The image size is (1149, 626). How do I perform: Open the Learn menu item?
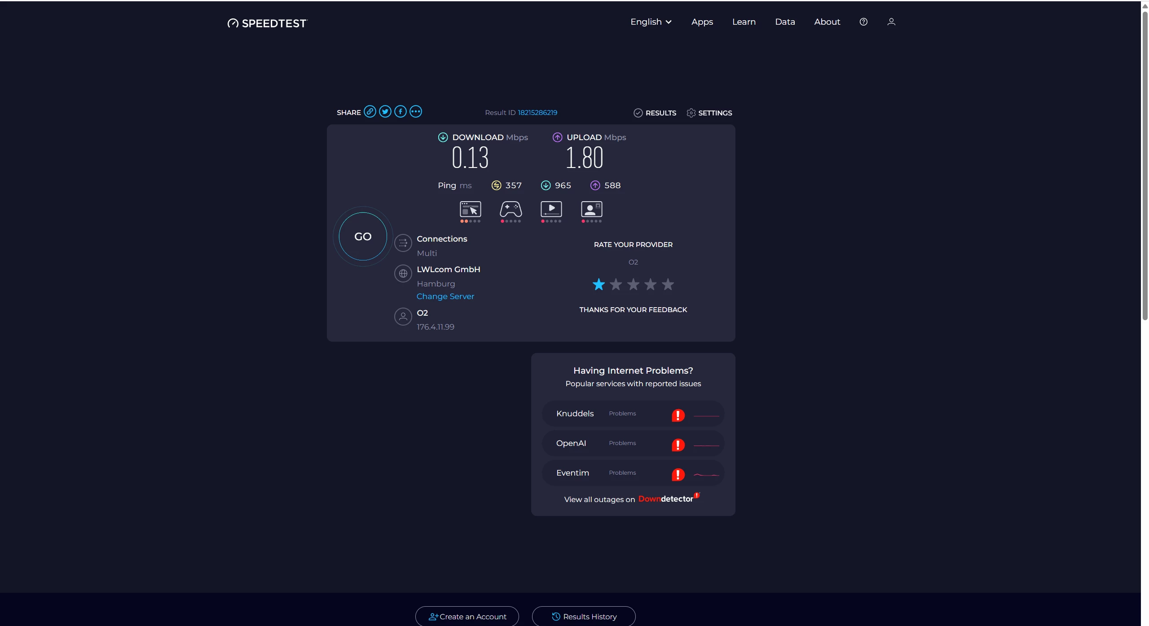744,22
